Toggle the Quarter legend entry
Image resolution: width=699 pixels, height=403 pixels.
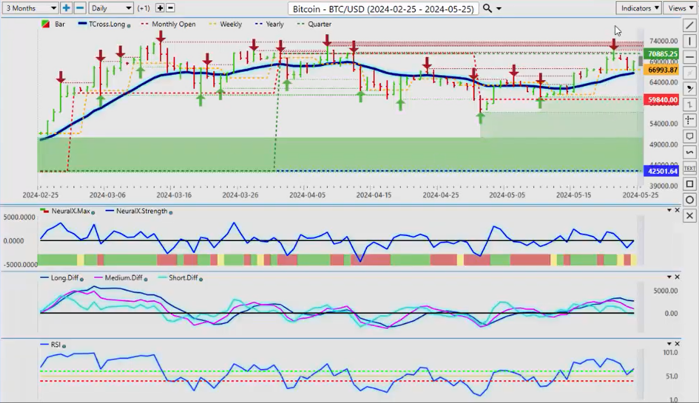click(313, 24)
